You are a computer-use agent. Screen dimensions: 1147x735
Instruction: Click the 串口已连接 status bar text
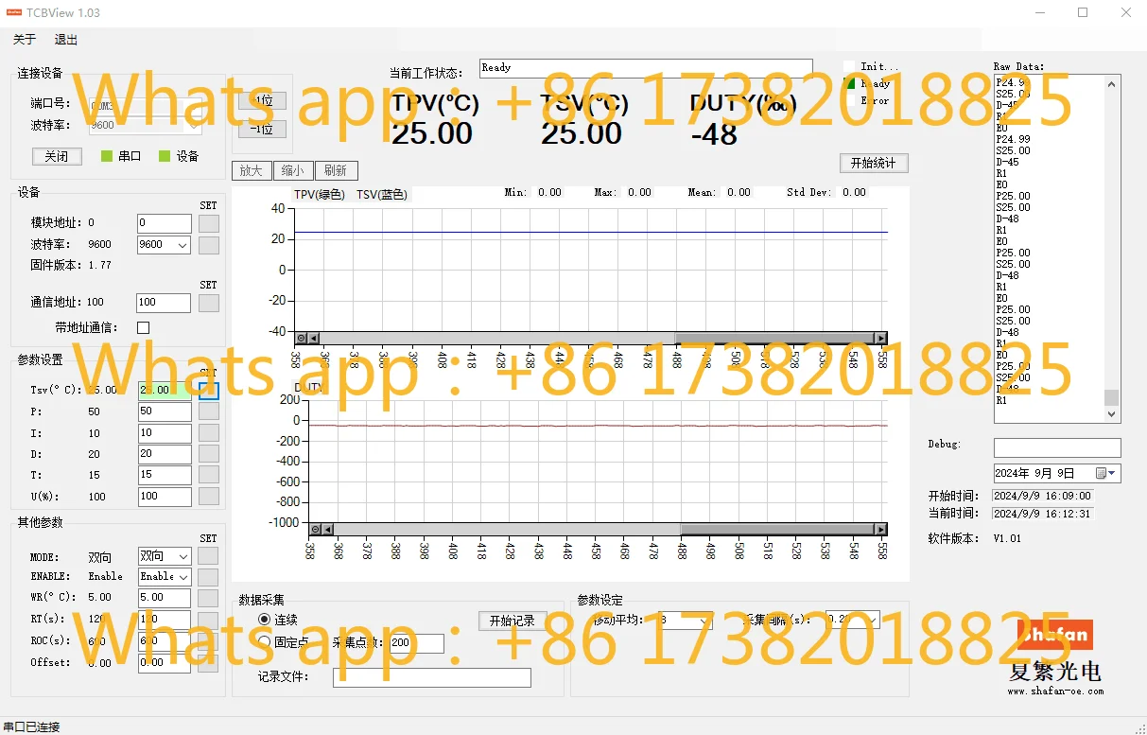click(x=31, y=726)
